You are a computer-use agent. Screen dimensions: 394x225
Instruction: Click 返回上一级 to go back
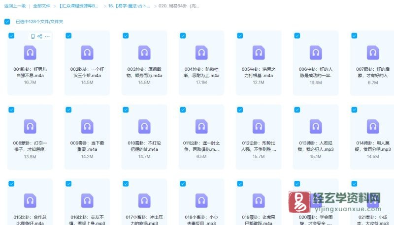[x=14, y=6]
